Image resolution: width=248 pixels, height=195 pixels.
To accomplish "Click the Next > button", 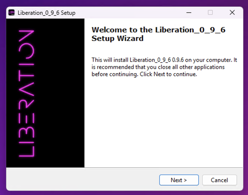I will [179, 180].
